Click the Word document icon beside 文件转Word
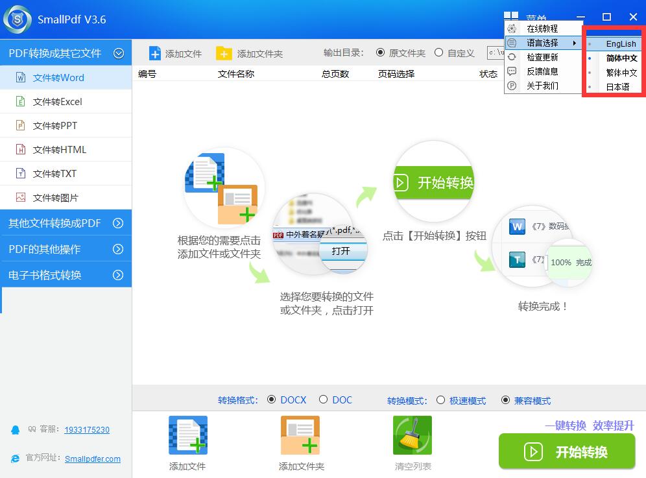The height and width of the screenshot is (478, 646). tap(21, 77)
